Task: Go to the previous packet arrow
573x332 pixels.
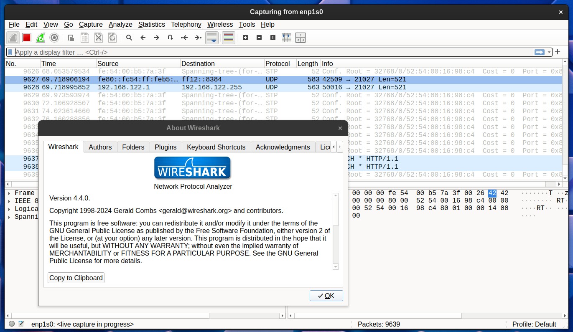Action: pyautogui.click(x=143, y=38)
